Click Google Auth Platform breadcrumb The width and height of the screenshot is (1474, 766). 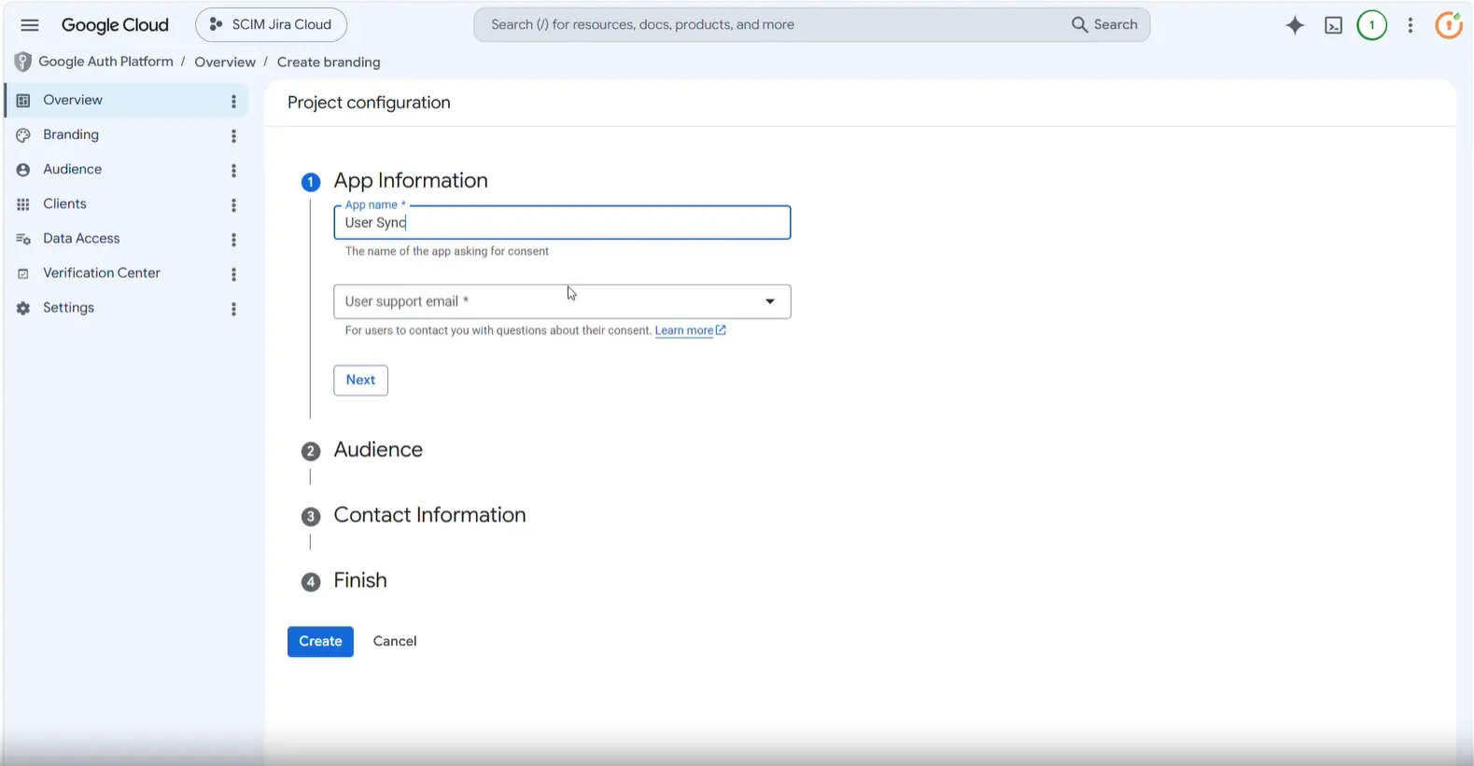105,62
